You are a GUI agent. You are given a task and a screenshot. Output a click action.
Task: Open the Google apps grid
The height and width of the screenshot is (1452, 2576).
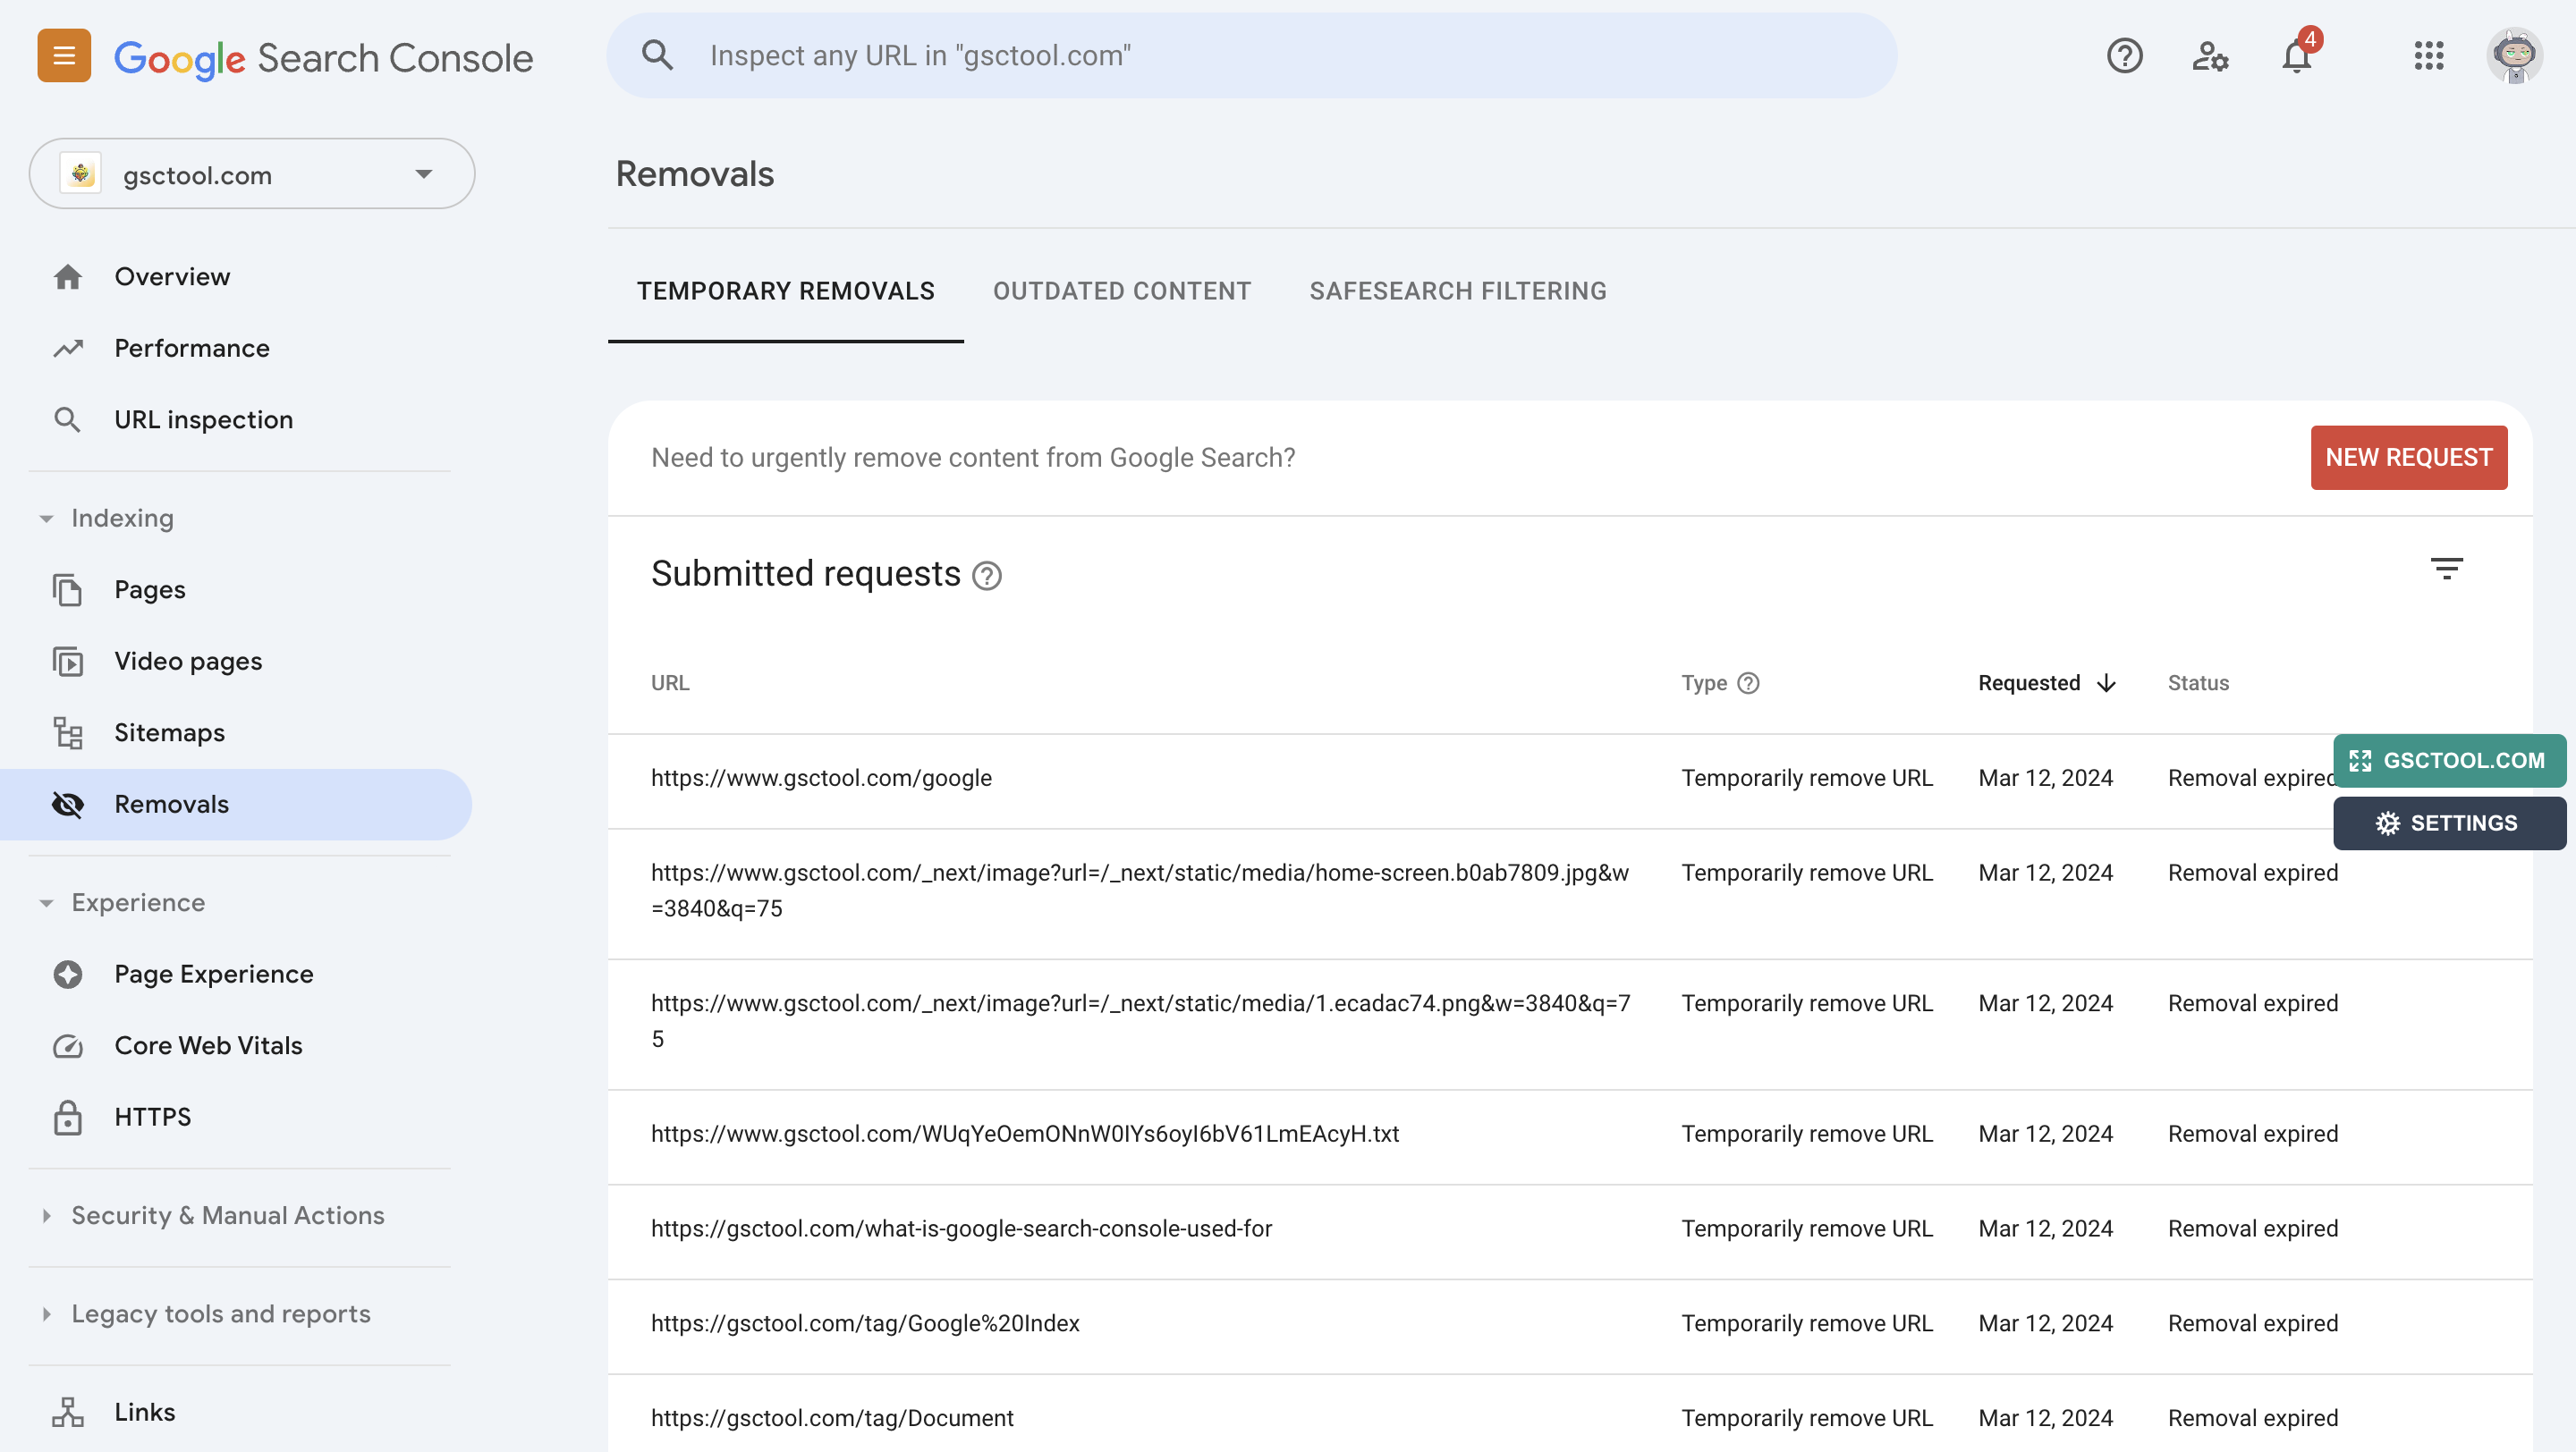click(2429, 57)
